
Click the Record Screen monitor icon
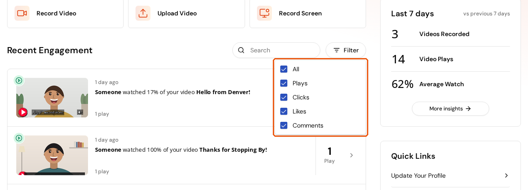(x=264, y=13)
